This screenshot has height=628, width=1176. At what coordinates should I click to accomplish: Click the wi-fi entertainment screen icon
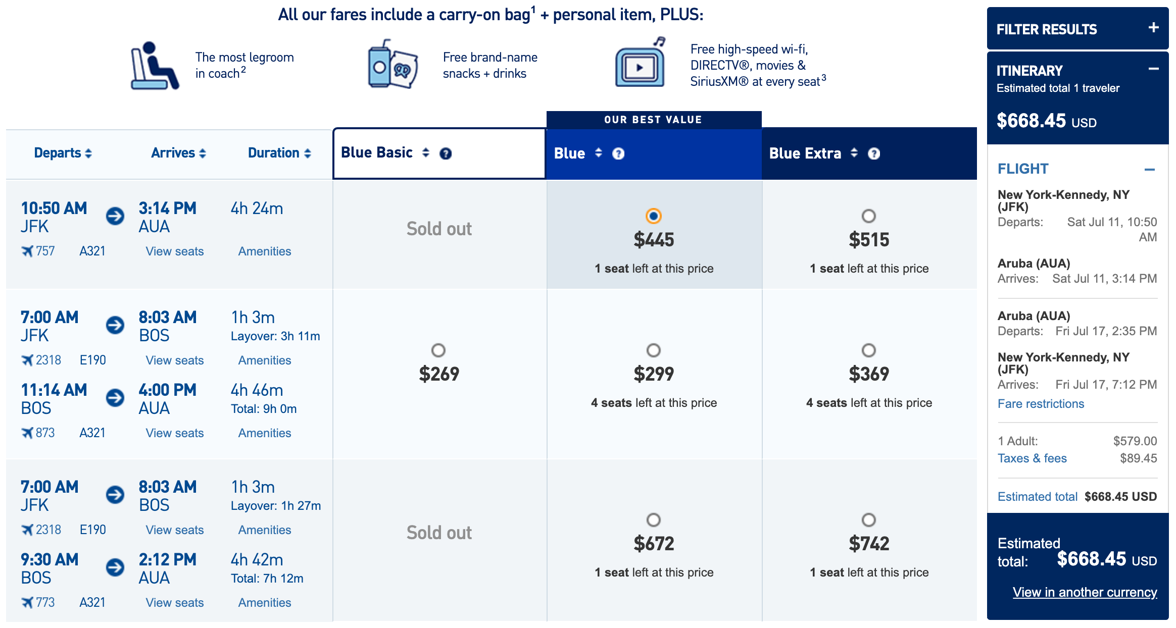pos(640,64)
